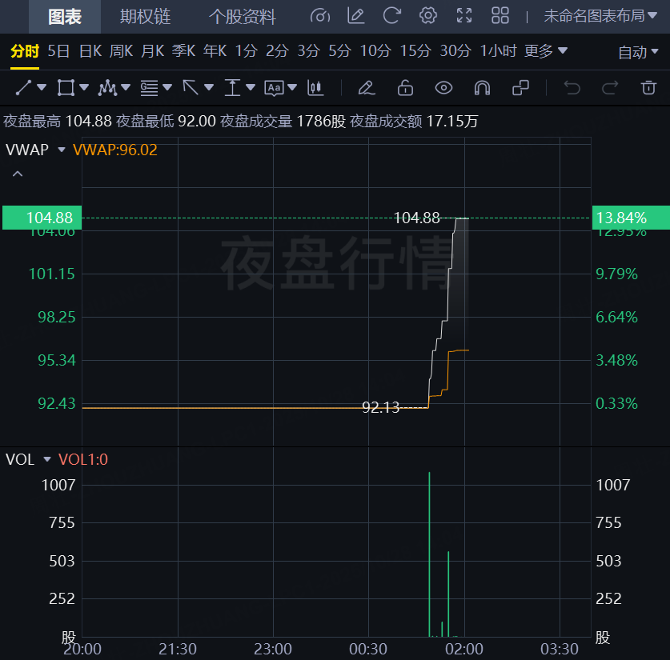Screen dimensions: 670x660
Task: Click the copy drawings overlap icon
Action: click(520, 88)
